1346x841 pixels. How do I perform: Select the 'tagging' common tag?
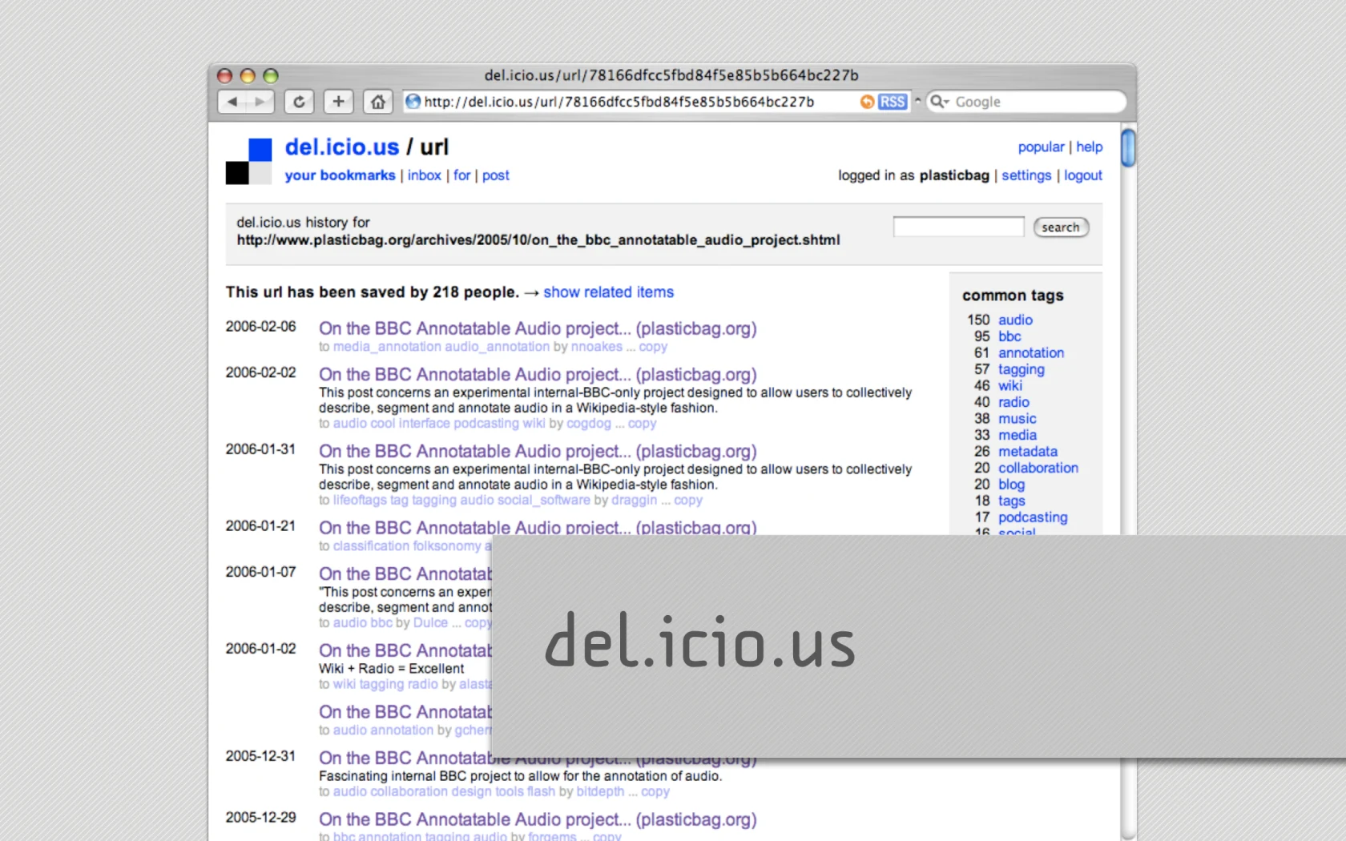tap(1022, 369)
